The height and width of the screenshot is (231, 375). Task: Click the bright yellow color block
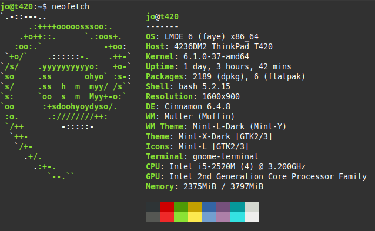point(195,217)
